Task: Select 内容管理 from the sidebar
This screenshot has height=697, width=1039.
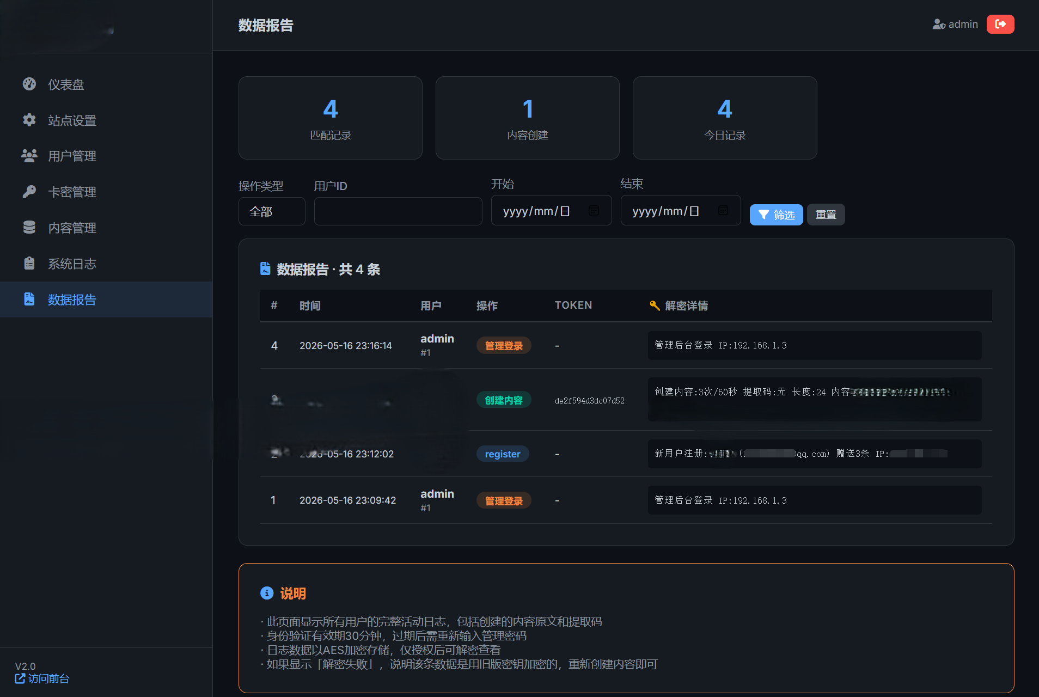Action: point(106,228)
